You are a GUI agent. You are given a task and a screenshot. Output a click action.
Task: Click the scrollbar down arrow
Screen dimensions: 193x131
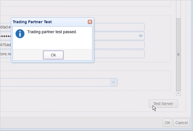[178, 93]
